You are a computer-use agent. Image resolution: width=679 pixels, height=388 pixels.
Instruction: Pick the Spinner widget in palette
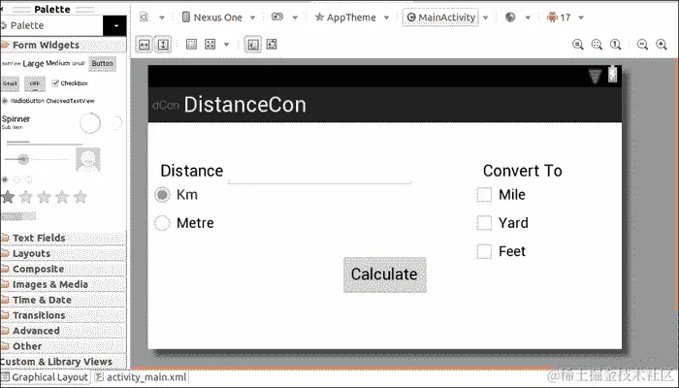tap(16, 121)
